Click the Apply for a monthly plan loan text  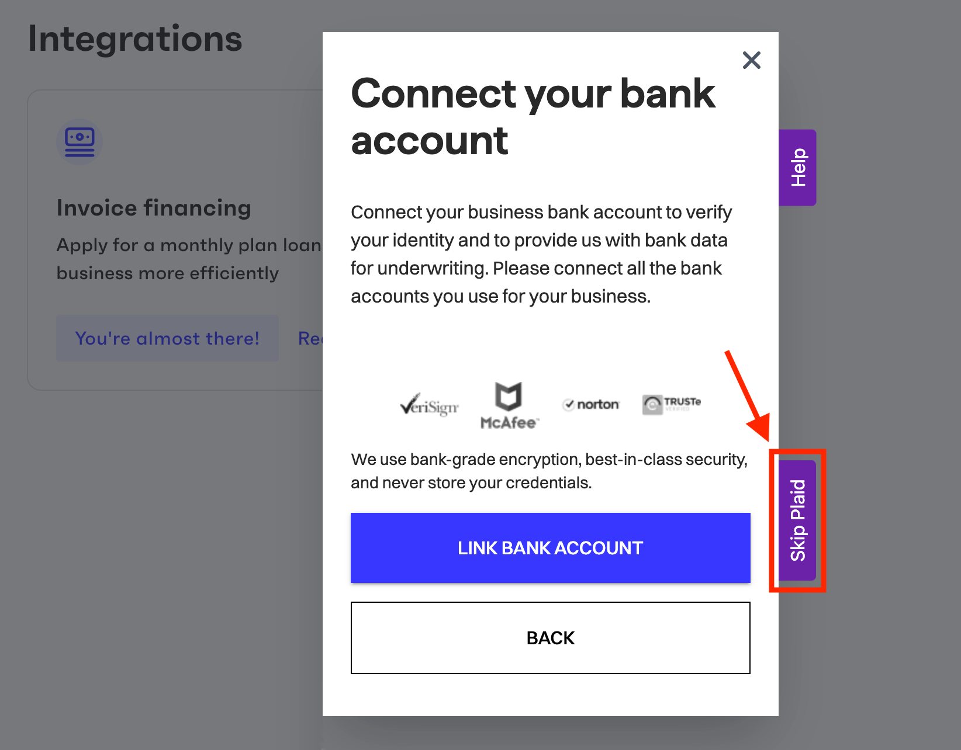coord(189,245)
